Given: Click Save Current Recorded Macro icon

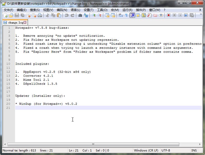Looking at the screenshot, I should [x=192, y=15].
